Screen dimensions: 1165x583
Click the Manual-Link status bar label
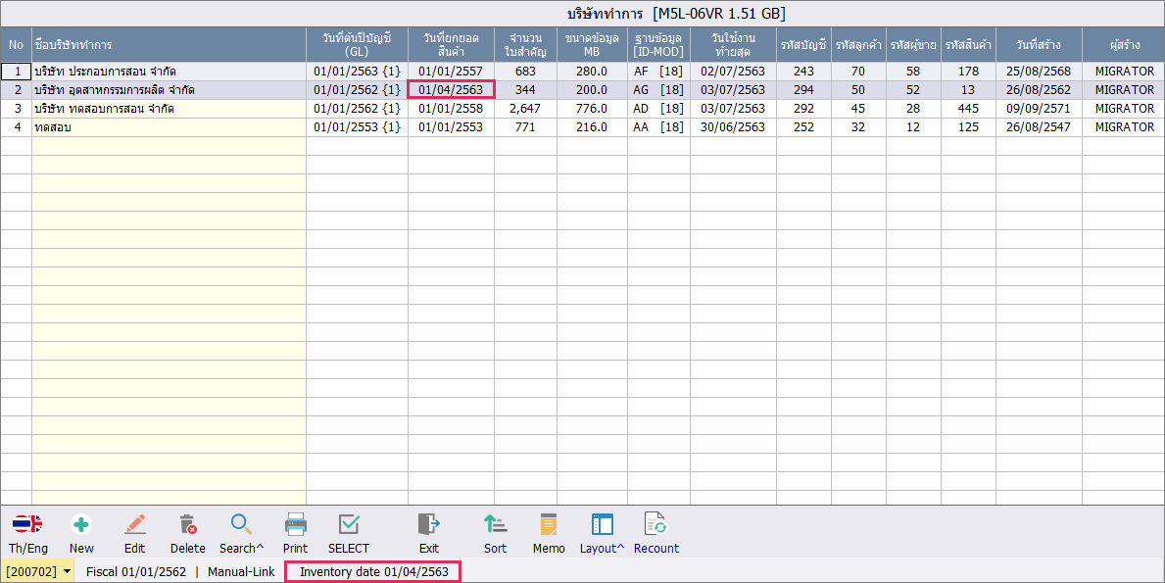click(x=241, y=571)
